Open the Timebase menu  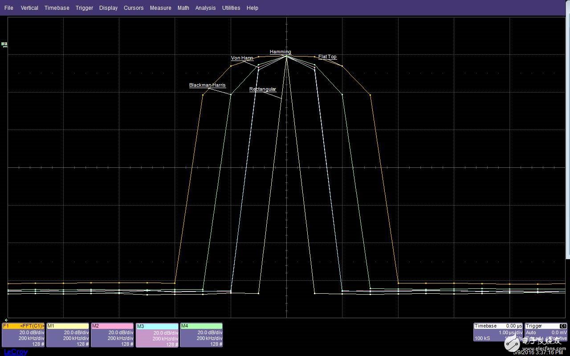tap(57, 8)
